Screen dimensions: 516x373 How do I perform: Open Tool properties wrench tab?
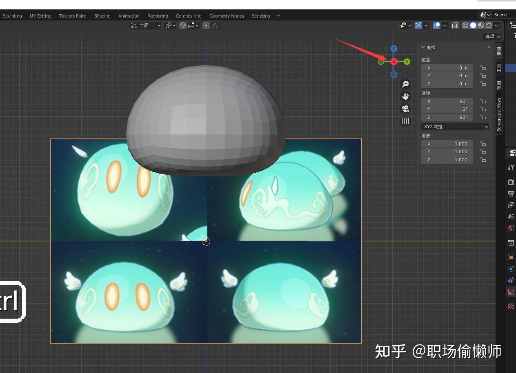(511, 167)
